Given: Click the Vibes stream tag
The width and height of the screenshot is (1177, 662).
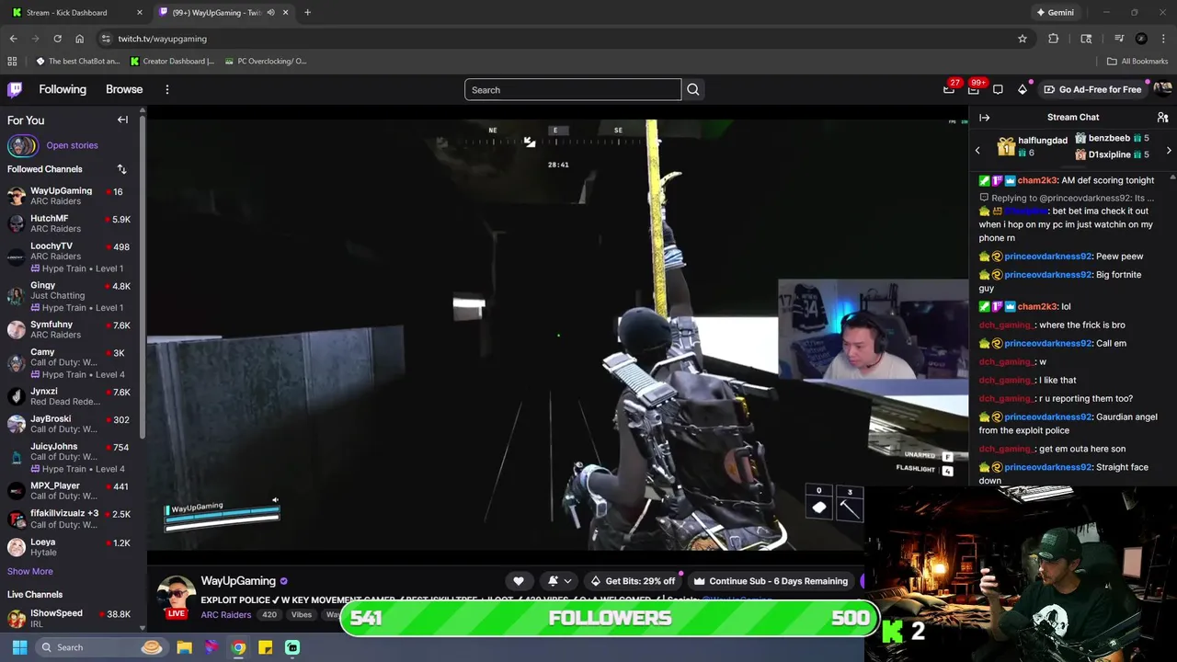Looking at the screenshot, I should click(302, 615).
